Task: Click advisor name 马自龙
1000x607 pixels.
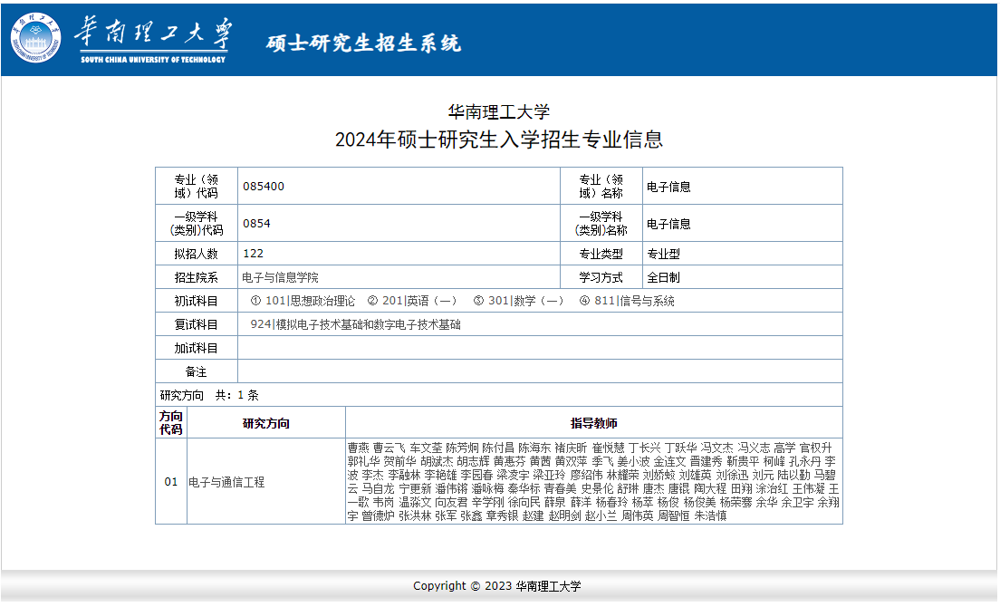Action: click(x=379, y=488)
